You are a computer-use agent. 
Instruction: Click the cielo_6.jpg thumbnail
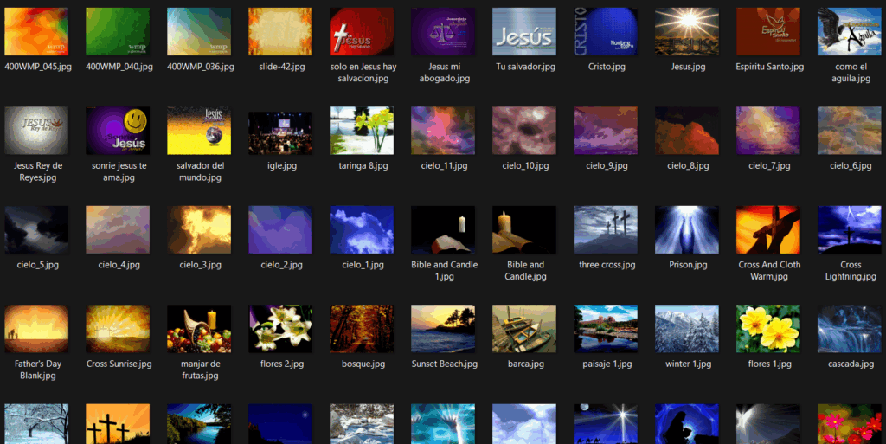850,131
